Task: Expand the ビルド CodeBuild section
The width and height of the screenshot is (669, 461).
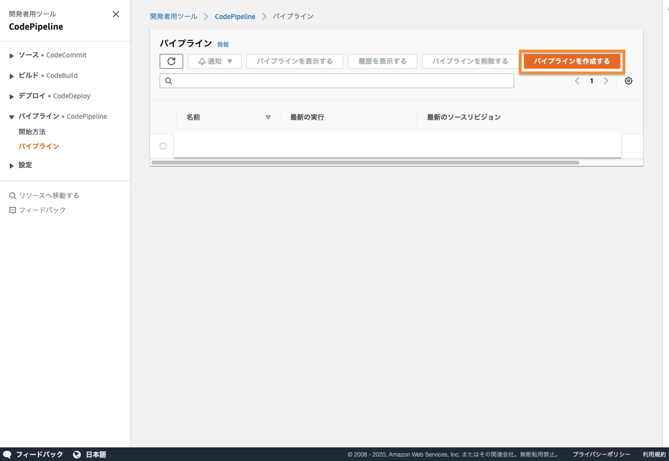Action: click(x=12, y=76)
